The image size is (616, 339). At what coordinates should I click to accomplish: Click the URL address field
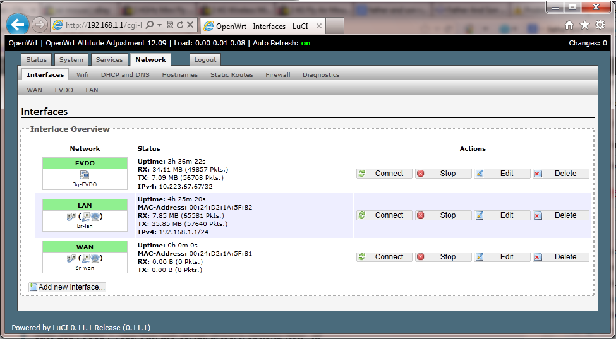click(104, 25)
